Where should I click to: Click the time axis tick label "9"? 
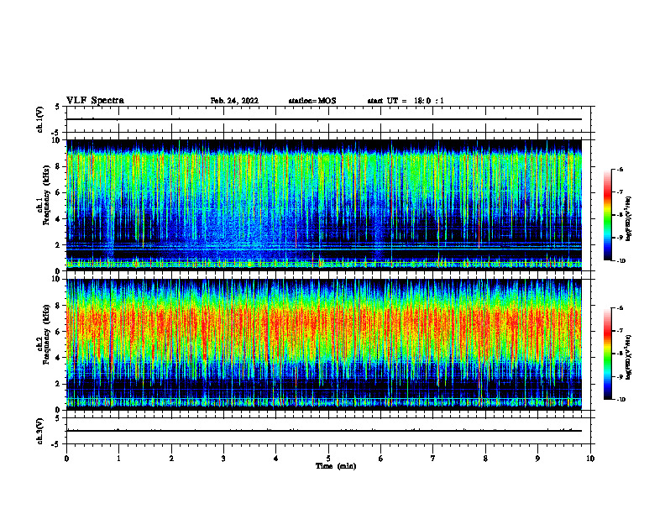tap(537, 459)
